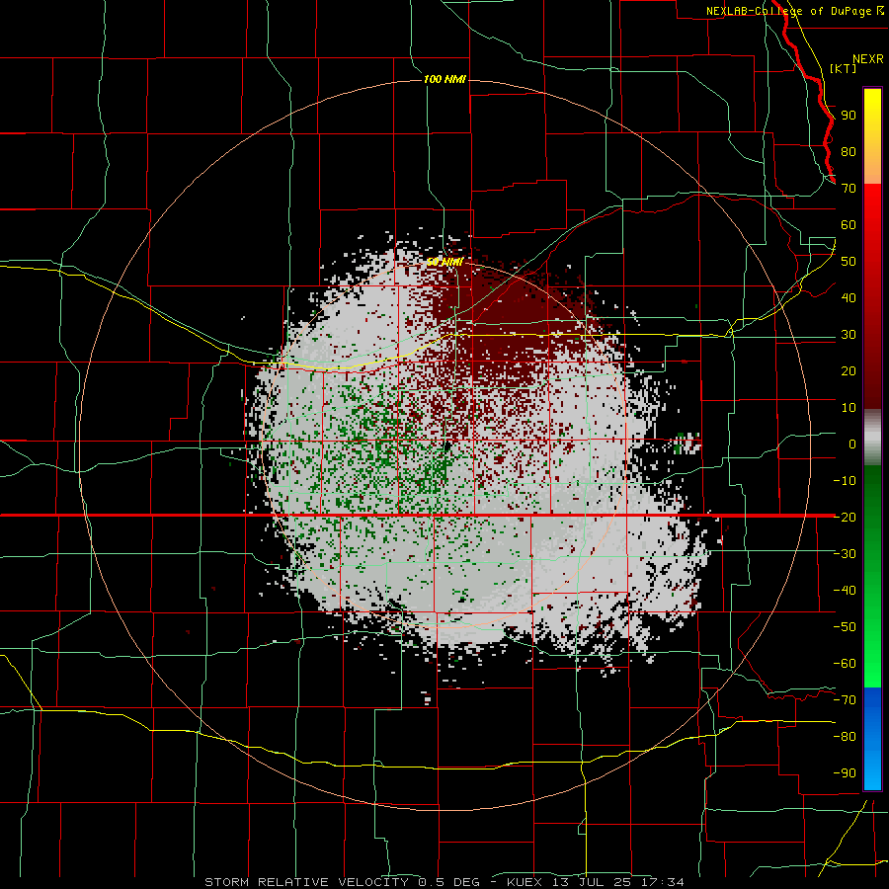Click the 10 value on the velocity scale
This screenshot has height=889, width=889.
pos(849,408)
